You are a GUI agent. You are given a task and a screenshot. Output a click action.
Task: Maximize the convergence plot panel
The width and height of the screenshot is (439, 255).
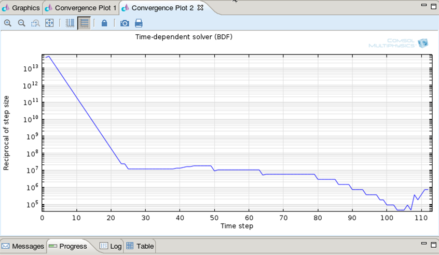(x=433, y=5)
